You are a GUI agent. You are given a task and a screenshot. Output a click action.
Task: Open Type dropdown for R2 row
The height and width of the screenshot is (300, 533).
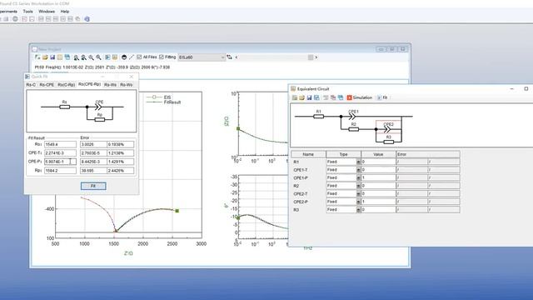[358, 186]
